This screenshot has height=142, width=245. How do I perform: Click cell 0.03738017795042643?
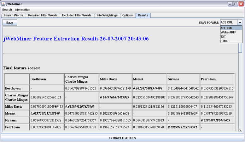point(183,98)
